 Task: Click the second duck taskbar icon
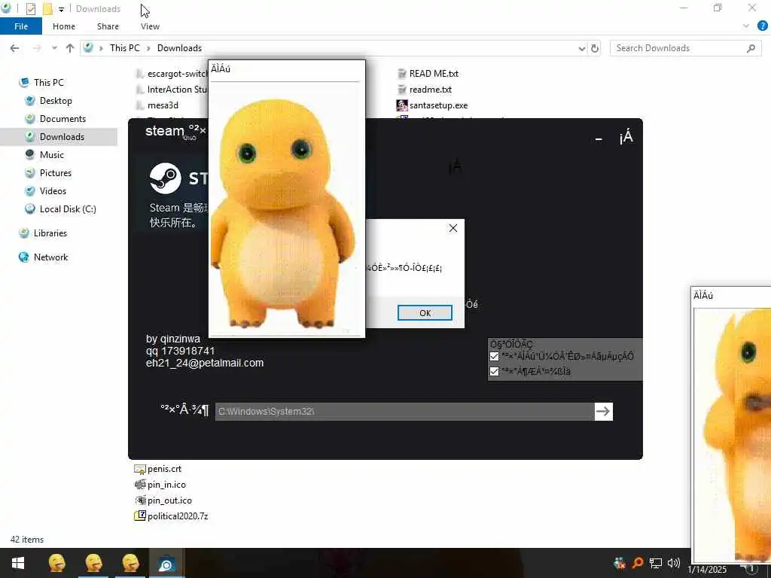[93, 563]
